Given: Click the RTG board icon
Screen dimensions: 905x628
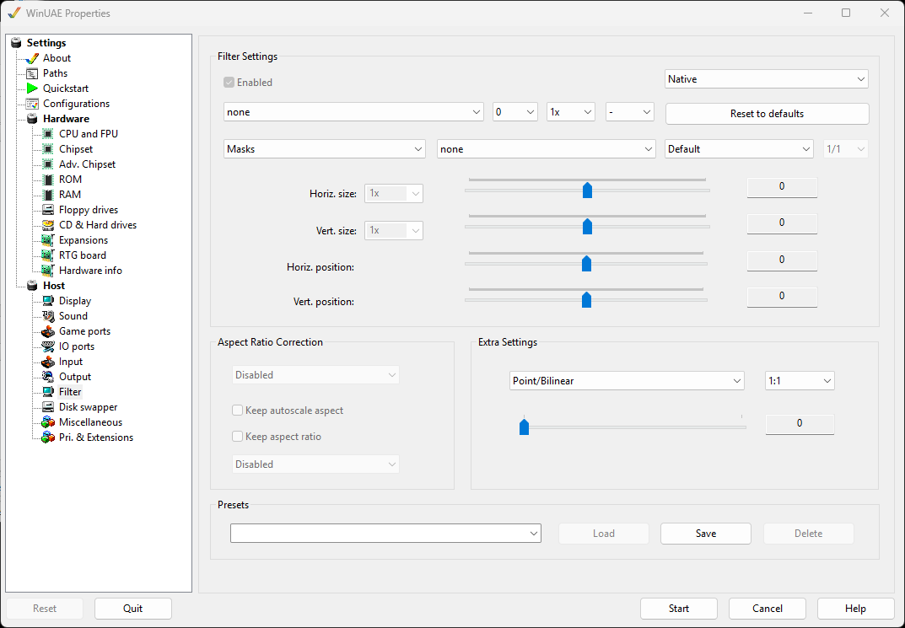Looking at the screenshot, I should point(48,255).
